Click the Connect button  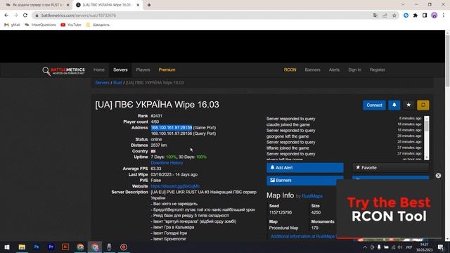pos(374,105)
